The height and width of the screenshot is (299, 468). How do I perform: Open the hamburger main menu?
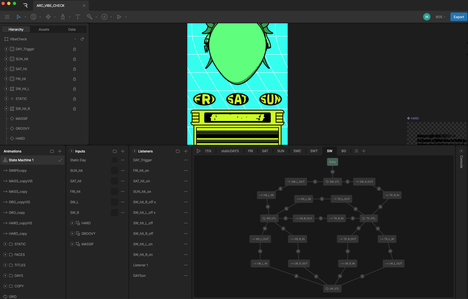pyautogui.click(x=7, y=17)
